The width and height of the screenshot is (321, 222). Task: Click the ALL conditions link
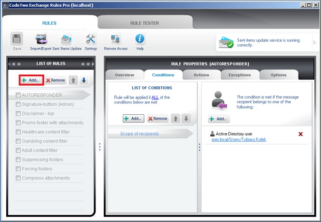pyautogui.click(x=155, y=97)
